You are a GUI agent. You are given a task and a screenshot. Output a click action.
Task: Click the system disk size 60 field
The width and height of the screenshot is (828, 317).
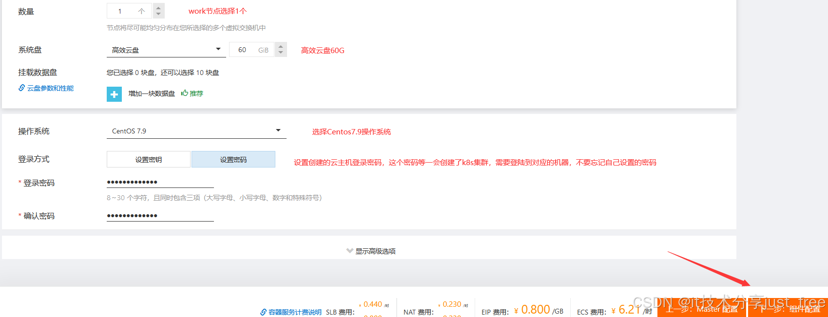click(252, 50)
